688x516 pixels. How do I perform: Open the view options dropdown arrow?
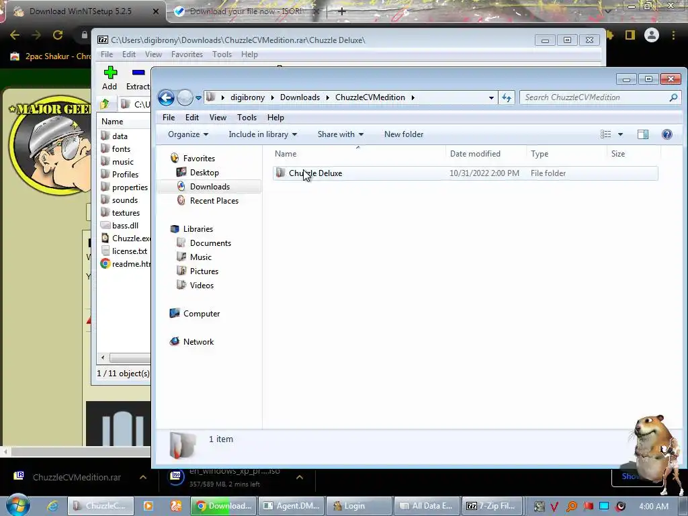pyautogui.click(x=620, y=134)
